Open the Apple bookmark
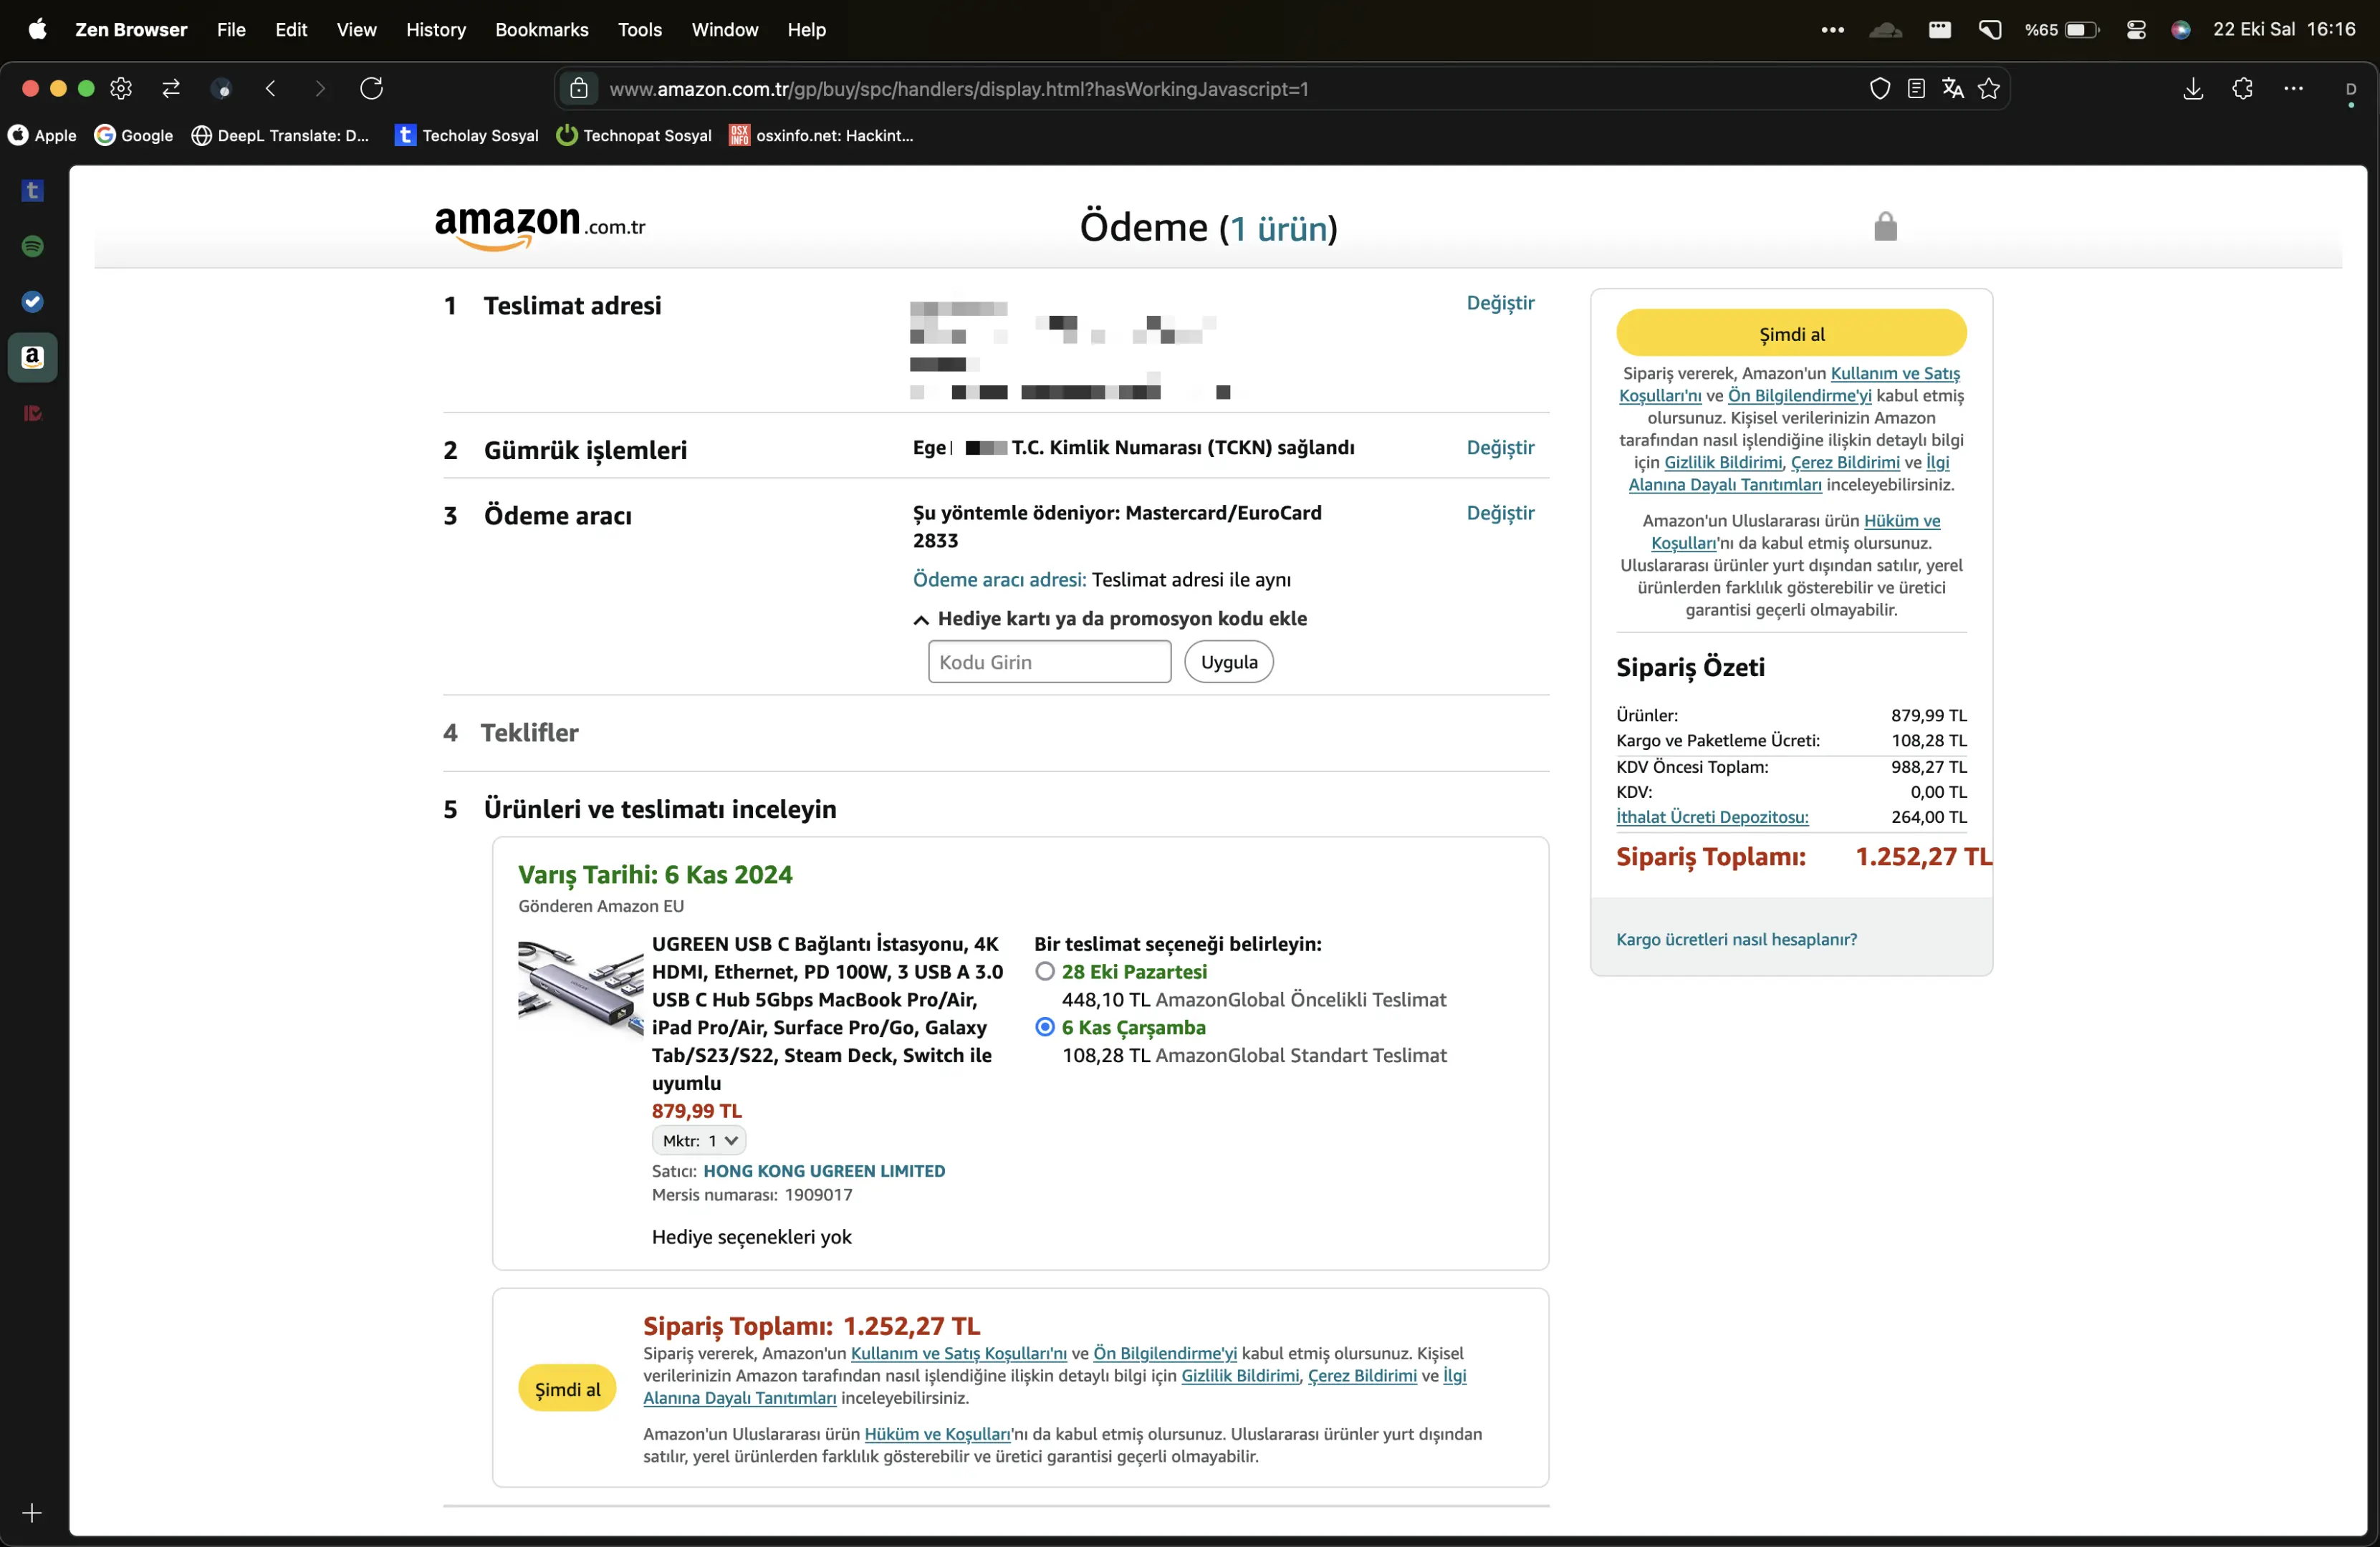Screen dimensions: 2380x1547 click(42, 135)
